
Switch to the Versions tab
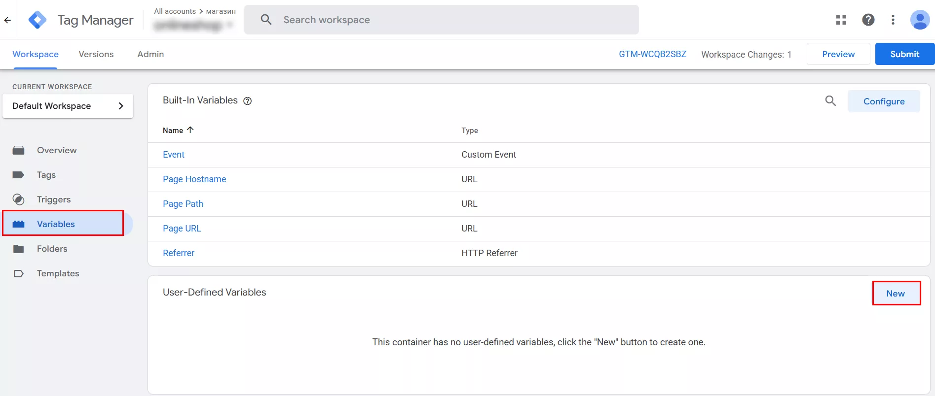(x=96, y=54)
